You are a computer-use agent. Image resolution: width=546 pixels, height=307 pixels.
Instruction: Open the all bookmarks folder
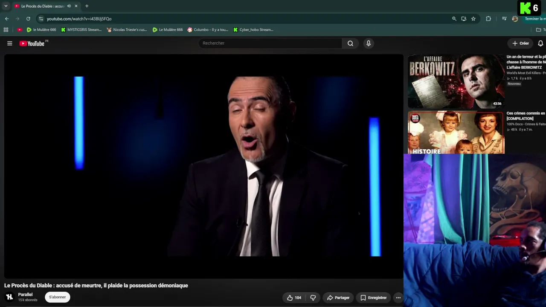[x=540, y=30]
